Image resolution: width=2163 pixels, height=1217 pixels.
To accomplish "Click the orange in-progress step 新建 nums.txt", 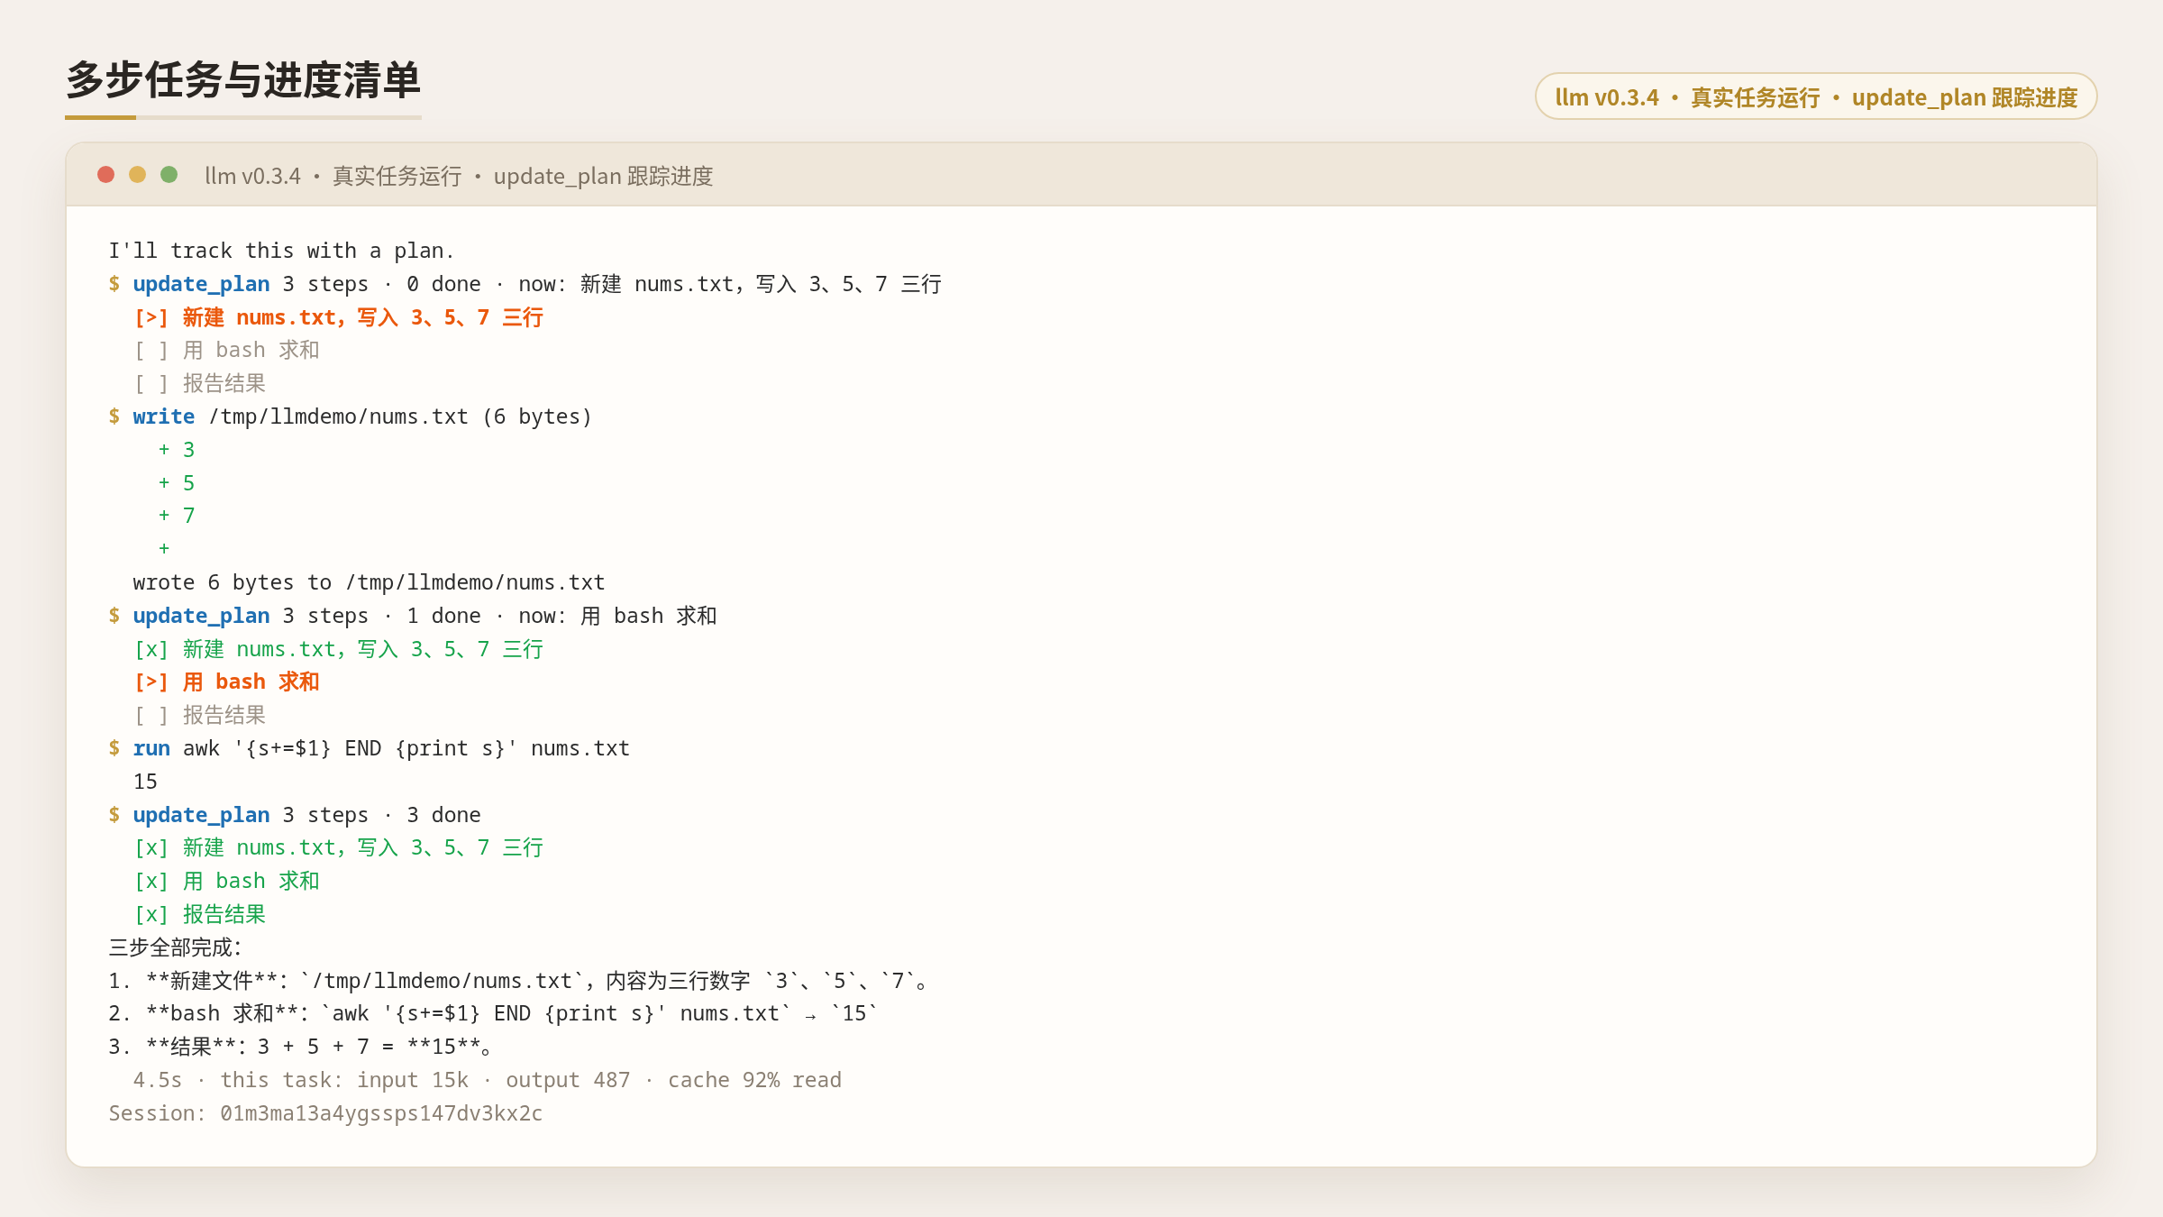I will coord(339,317).
